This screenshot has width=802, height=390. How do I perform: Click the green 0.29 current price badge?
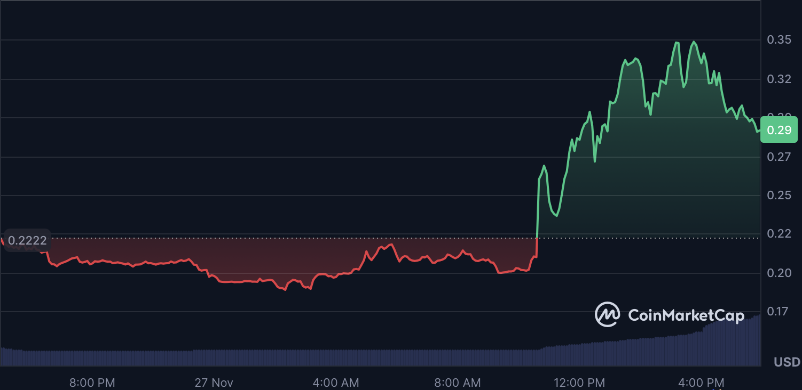(779, 130)
